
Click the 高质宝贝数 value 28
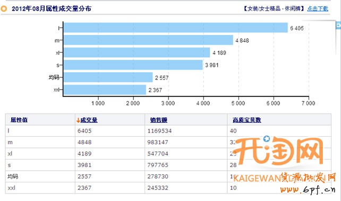point(233,165)
